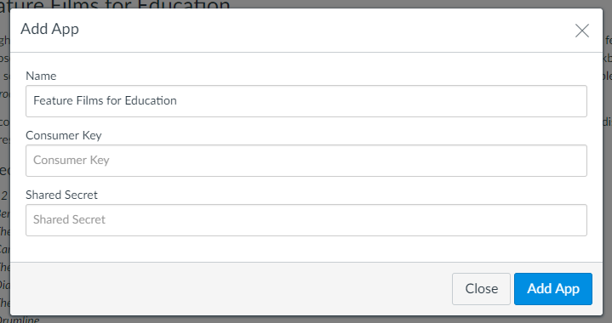Dismiss the Add App dialog with the X icon
This screenshot has width=612, height=323.
point(581,31)
